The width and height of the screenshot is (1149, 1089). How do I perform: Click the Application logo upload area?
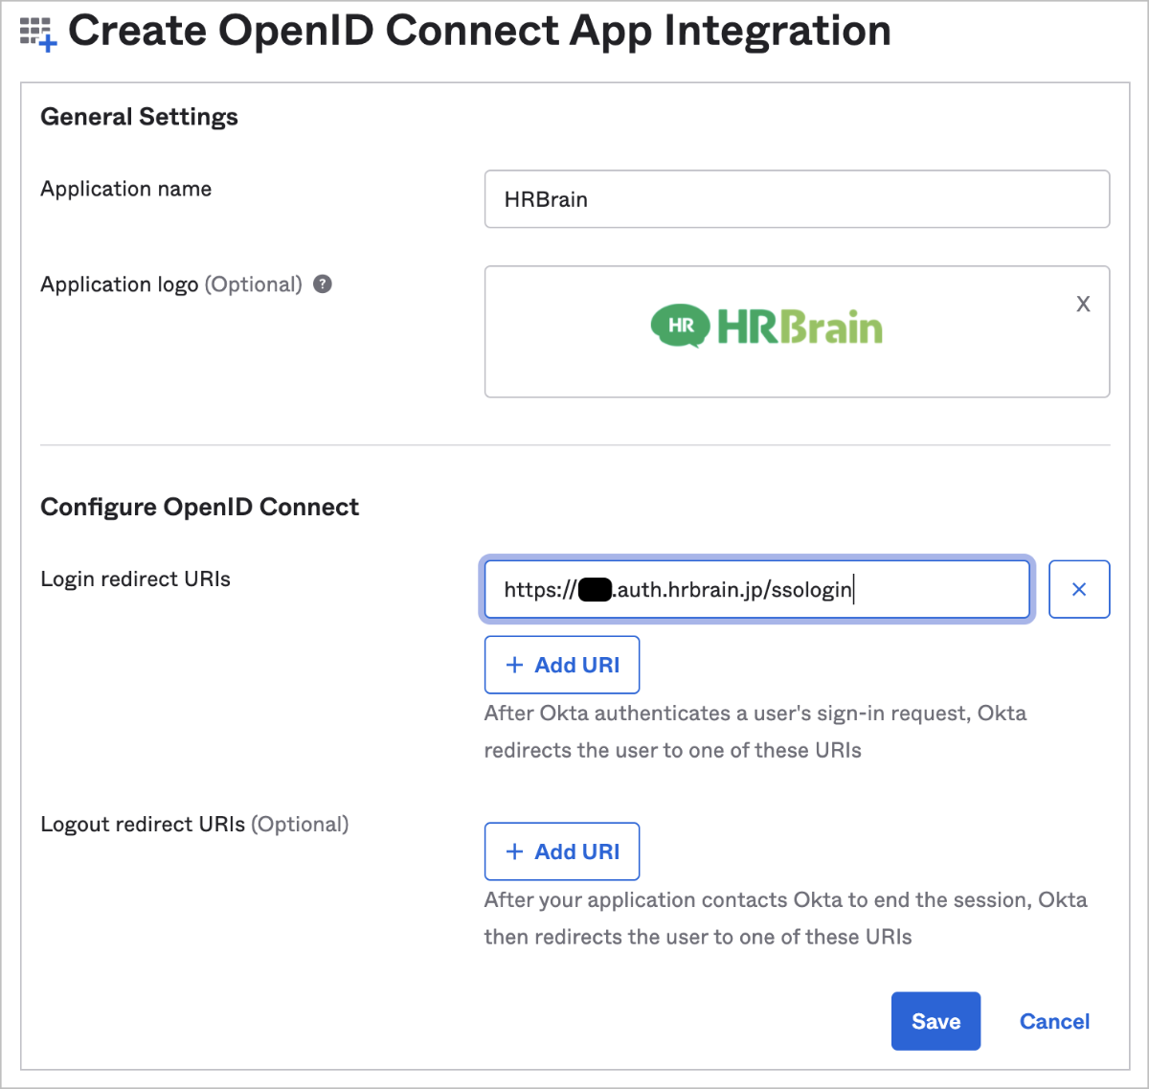pyautogui.click(x=797, y=331)
